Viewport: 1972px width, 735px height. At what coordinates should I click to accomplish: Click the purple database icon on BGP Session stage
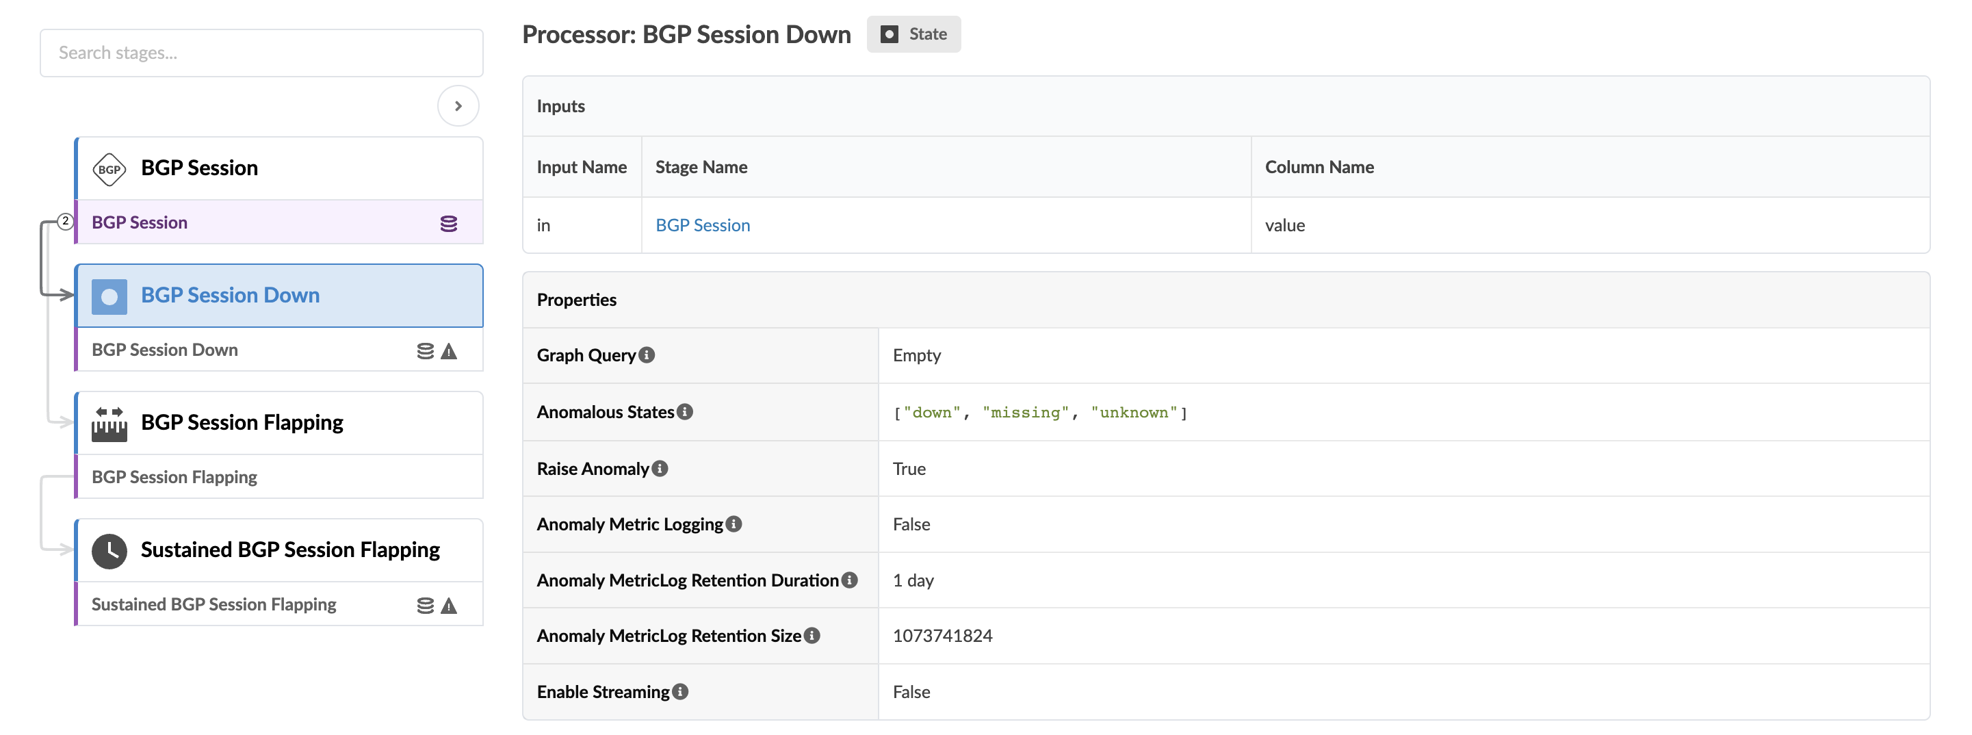[449, 223]
